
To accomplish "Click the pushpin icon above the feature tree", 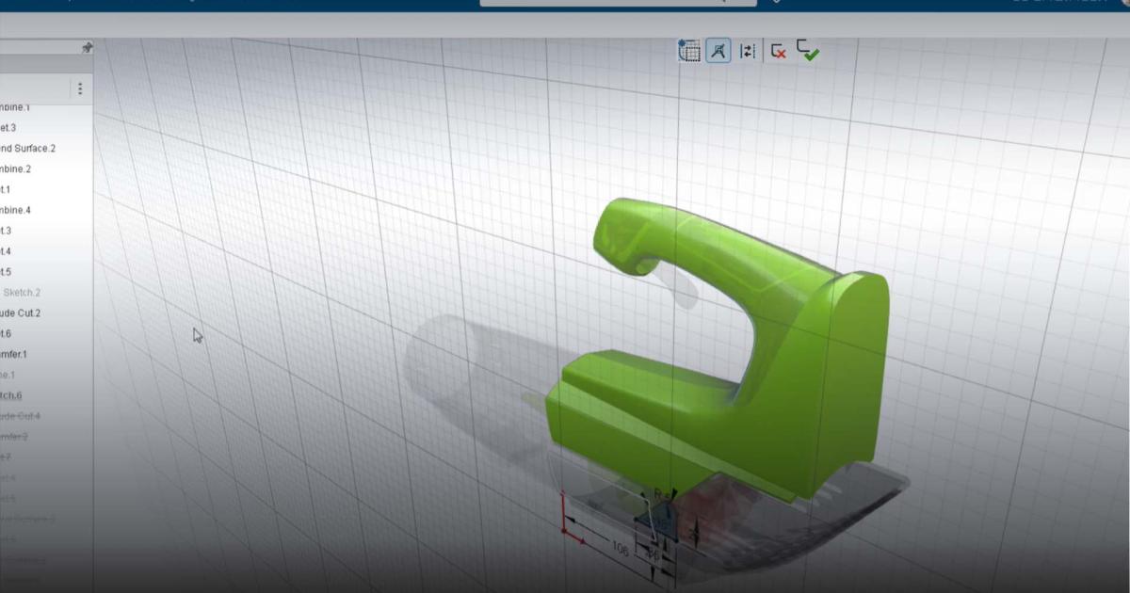I will click(x=87, y=45).
